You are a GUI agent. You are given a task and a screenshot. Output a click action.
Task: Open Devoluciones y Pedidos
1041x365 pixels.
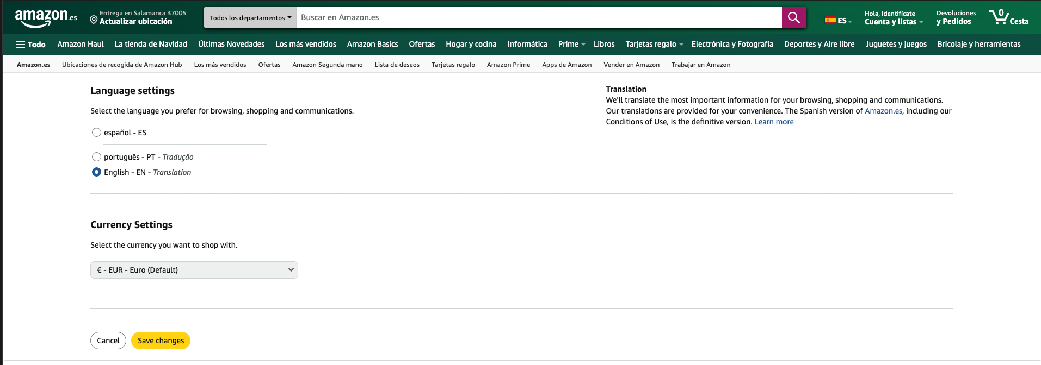956,18
